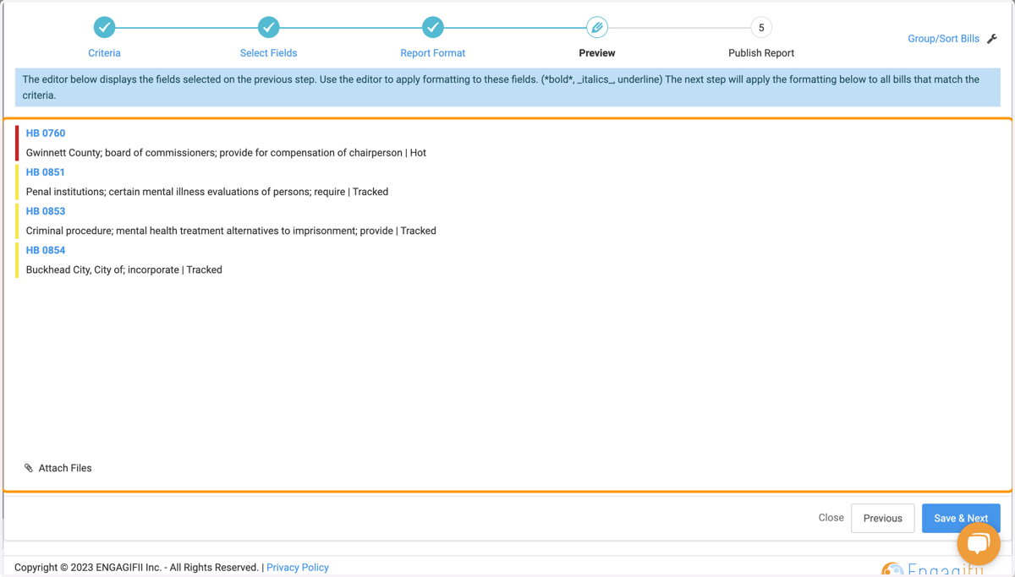Select the Publish Report step label
This screenshot has width=1015, height=577.
coord(761,52)
